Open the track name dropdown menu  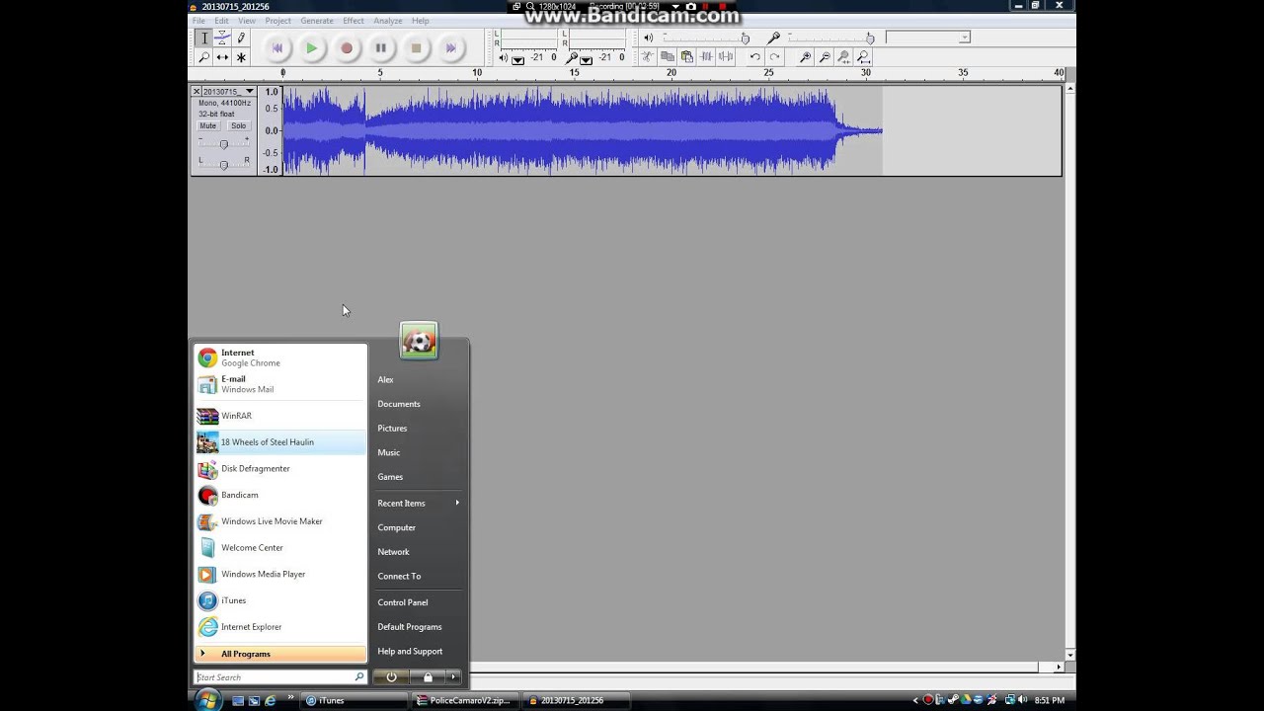coord(229,91)
